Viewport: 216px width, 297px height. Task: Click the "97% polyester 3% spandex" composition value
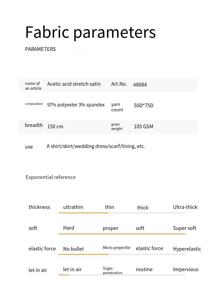click(76, 105)
